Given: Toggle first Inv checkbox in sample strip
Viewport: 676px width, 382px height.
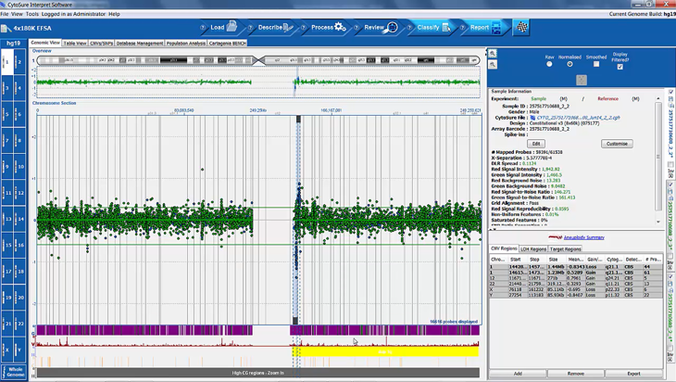Looking at the screenshot, I should 670,165.
